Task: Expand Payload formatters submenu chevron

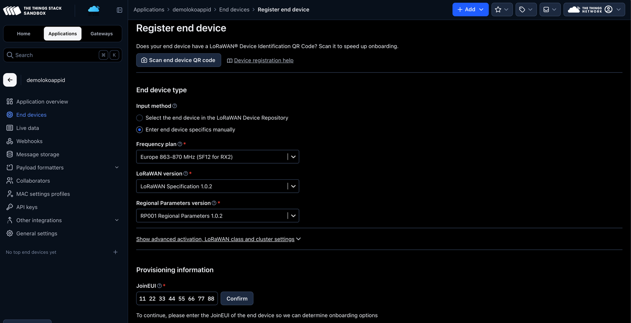Action: tap(117, 167)
